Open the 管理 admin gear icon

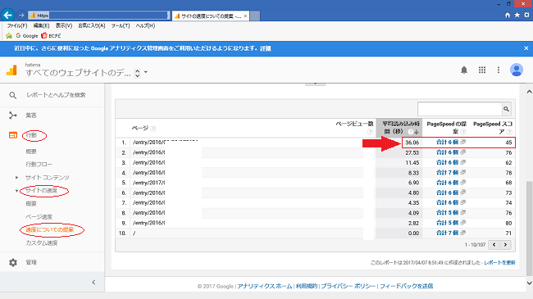pos(13,262)
